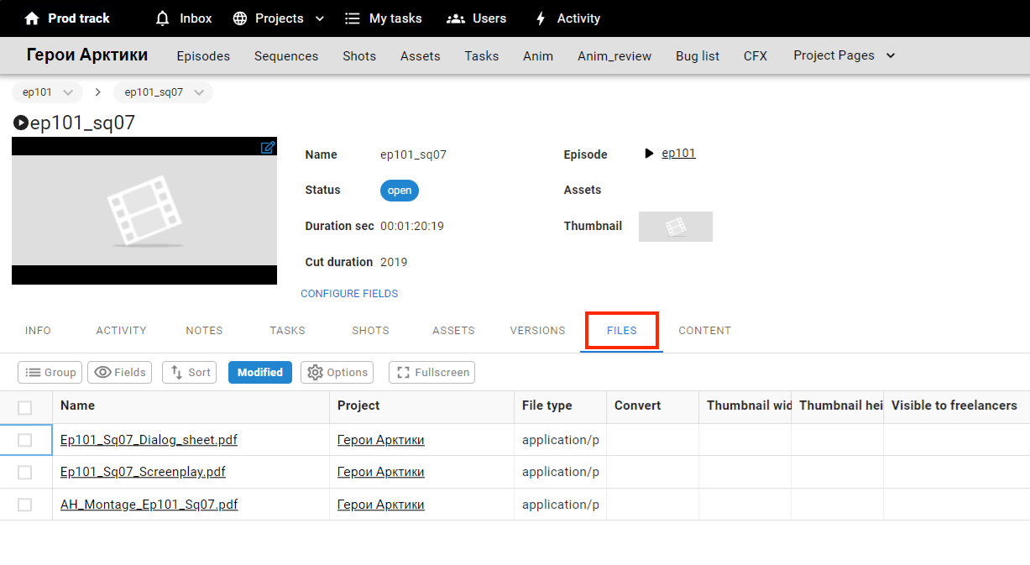Click the Activity lightning bolt icon
This screenshot has width=1030, height=565.
pos(541,18)
